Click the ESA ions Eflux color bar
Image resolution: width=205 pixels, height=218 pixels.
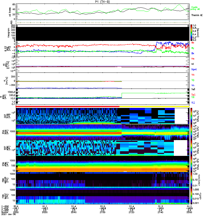(x=191, y=132)
